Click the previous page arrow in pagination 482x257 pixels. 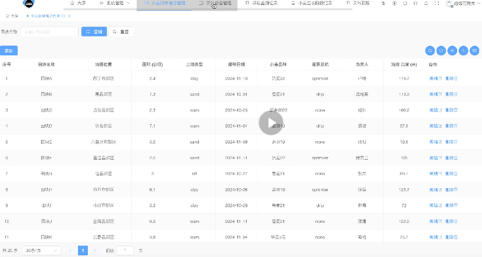[70, 251]
